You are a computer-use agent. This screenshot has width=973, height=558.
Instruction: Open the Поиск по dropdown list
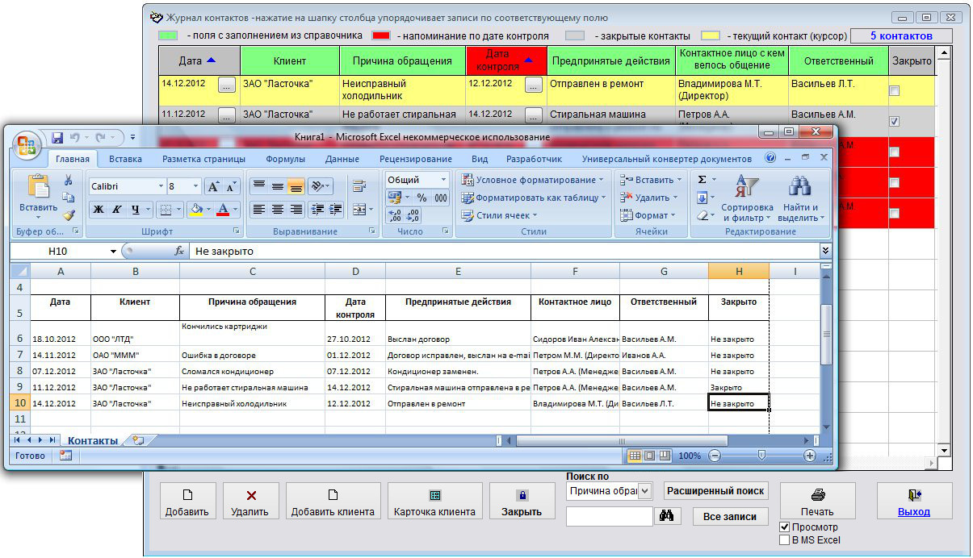(x=644, y=491)
